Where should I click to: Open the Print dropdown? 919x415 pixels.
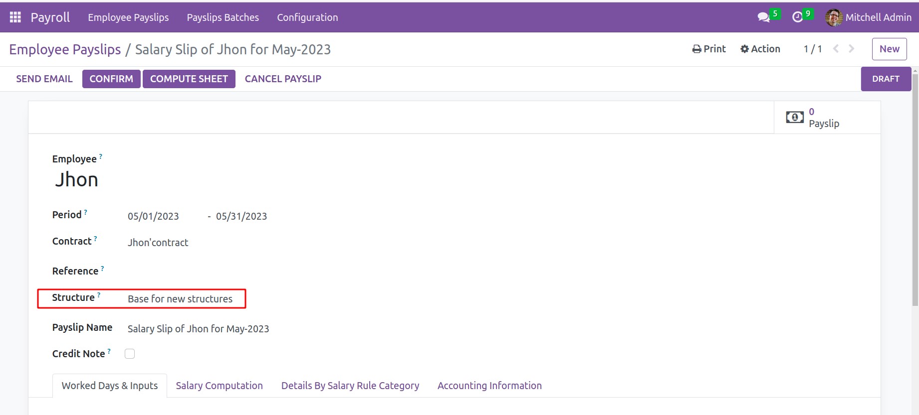coord(709,49)
